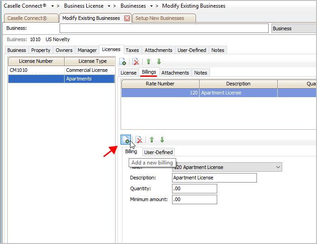Switch to the Taxes tab

click(x=132, y=50)
